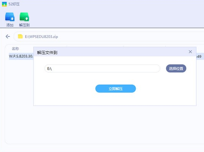Go back using the left arrow
This screenshot has width=204, height=152.
point(8,37)
